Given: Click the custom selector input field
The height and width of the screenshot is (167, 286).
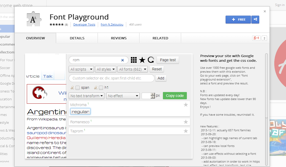Looking at the screenshot, I should 111,78.
